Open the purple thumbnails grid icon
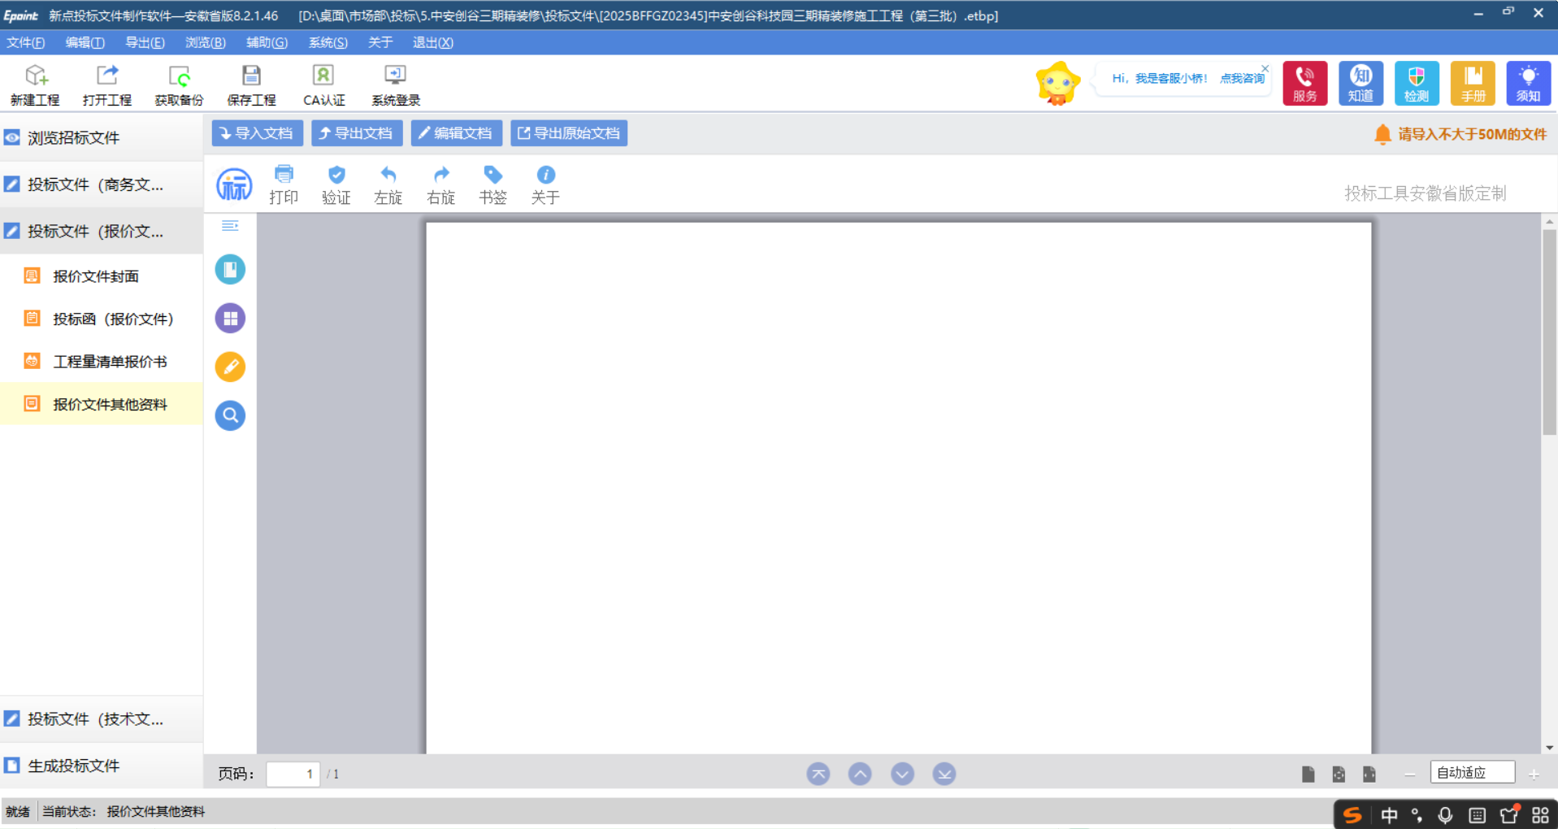The image size is (1558, 829). tap(230, 318)
